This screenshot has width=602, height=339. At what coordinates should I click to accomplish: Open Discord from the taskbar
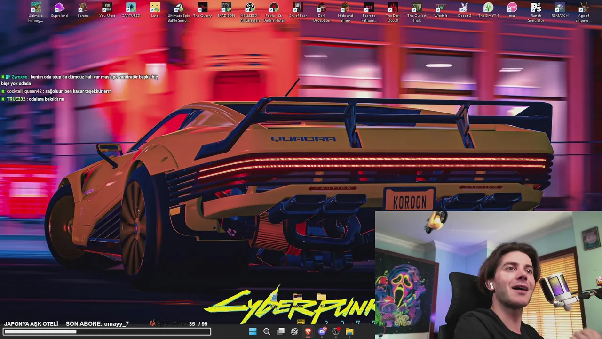[x=322, y=331]
